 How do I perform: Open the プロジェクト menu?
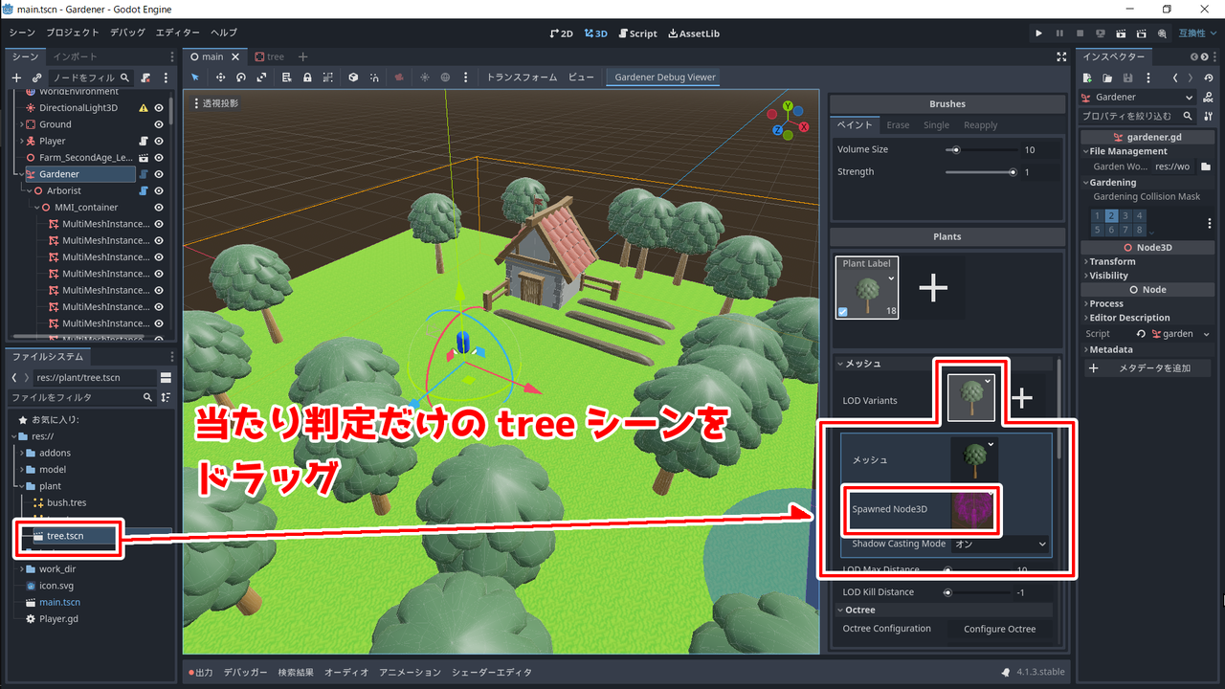pyautogui.click(x=73, y=33)
